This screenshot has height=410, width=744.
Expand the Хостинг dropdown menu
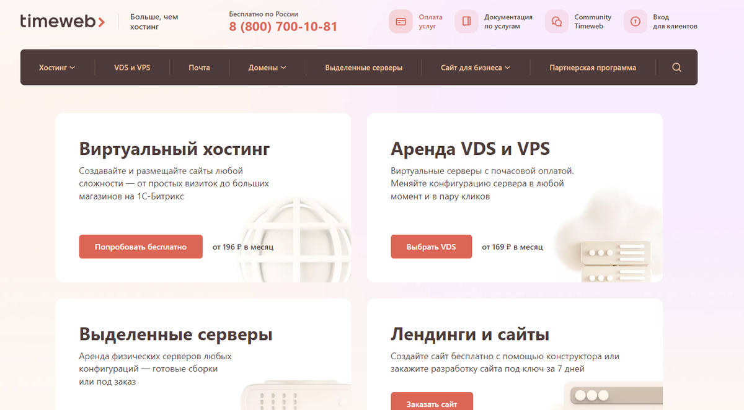(56, 68)
